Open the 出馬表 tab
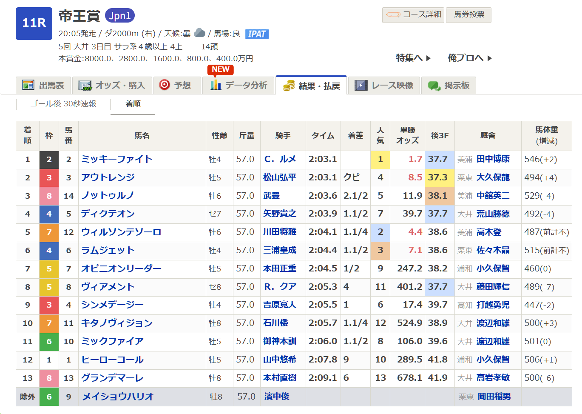This screenshot has height=414, width=582. click(43, 86)
